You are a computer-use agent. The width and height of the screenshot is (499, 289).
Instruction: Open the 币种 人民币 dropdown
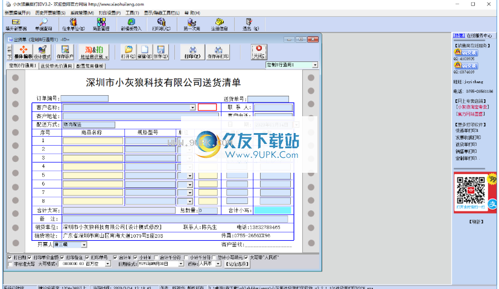218,264
